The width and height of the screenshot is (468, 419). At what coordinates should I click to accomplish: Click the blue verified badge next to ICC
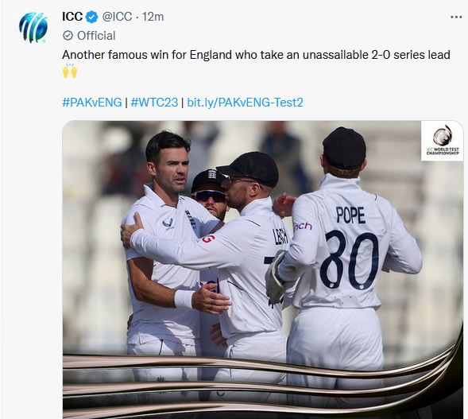[92, 17]
